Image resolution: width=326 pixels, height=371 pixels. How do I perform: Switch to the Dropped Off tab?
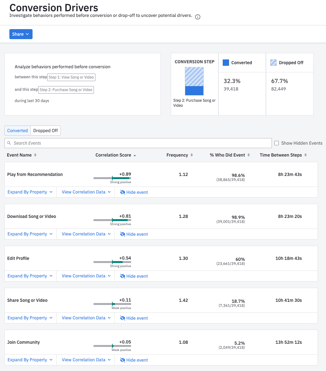(x=45, y=131)
